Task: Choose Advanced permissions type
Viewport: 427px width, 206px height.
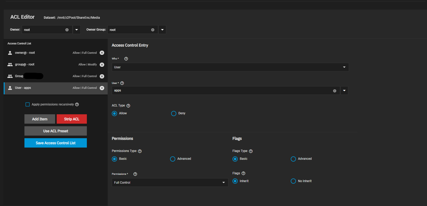Action: pos(173,159)
